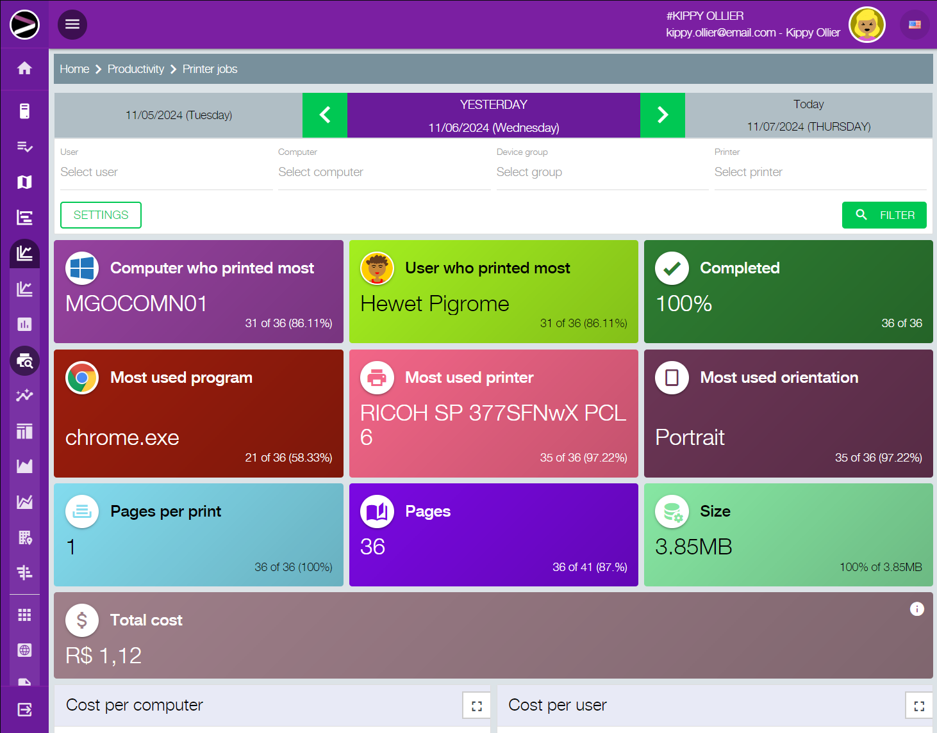
Task: Click the language flag icon
Action: 915,25
